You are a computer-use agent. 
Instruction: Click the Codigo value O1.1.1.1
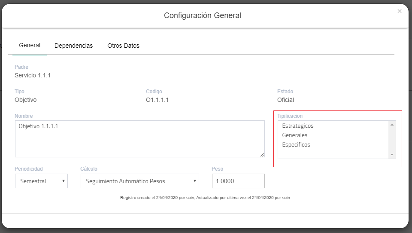[x=158, y=100]
